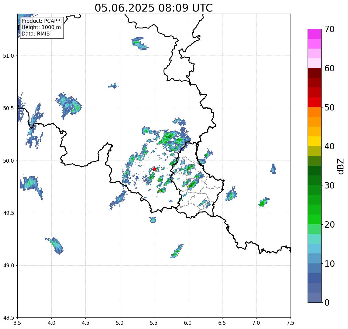Click the colorbar tick label '10'

[329, 264]
